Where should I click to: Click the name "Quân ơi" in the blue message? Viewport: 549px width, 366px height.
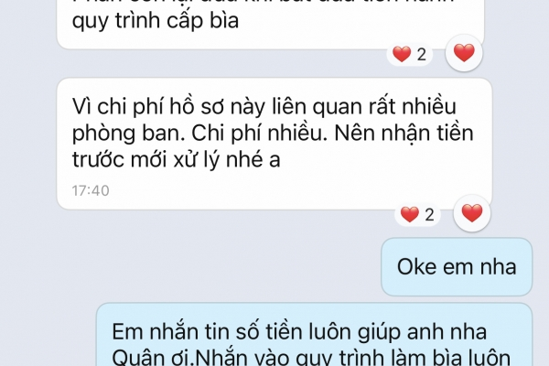(152, 357)
